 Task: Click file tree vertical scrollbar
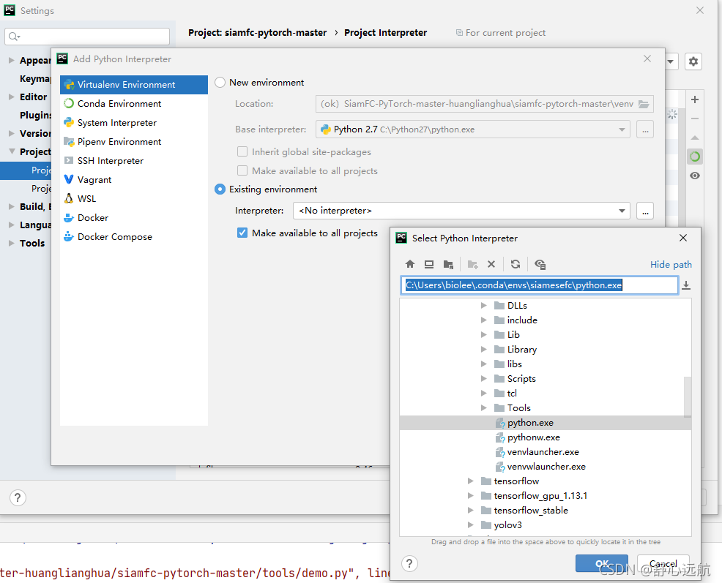[688, 396]
